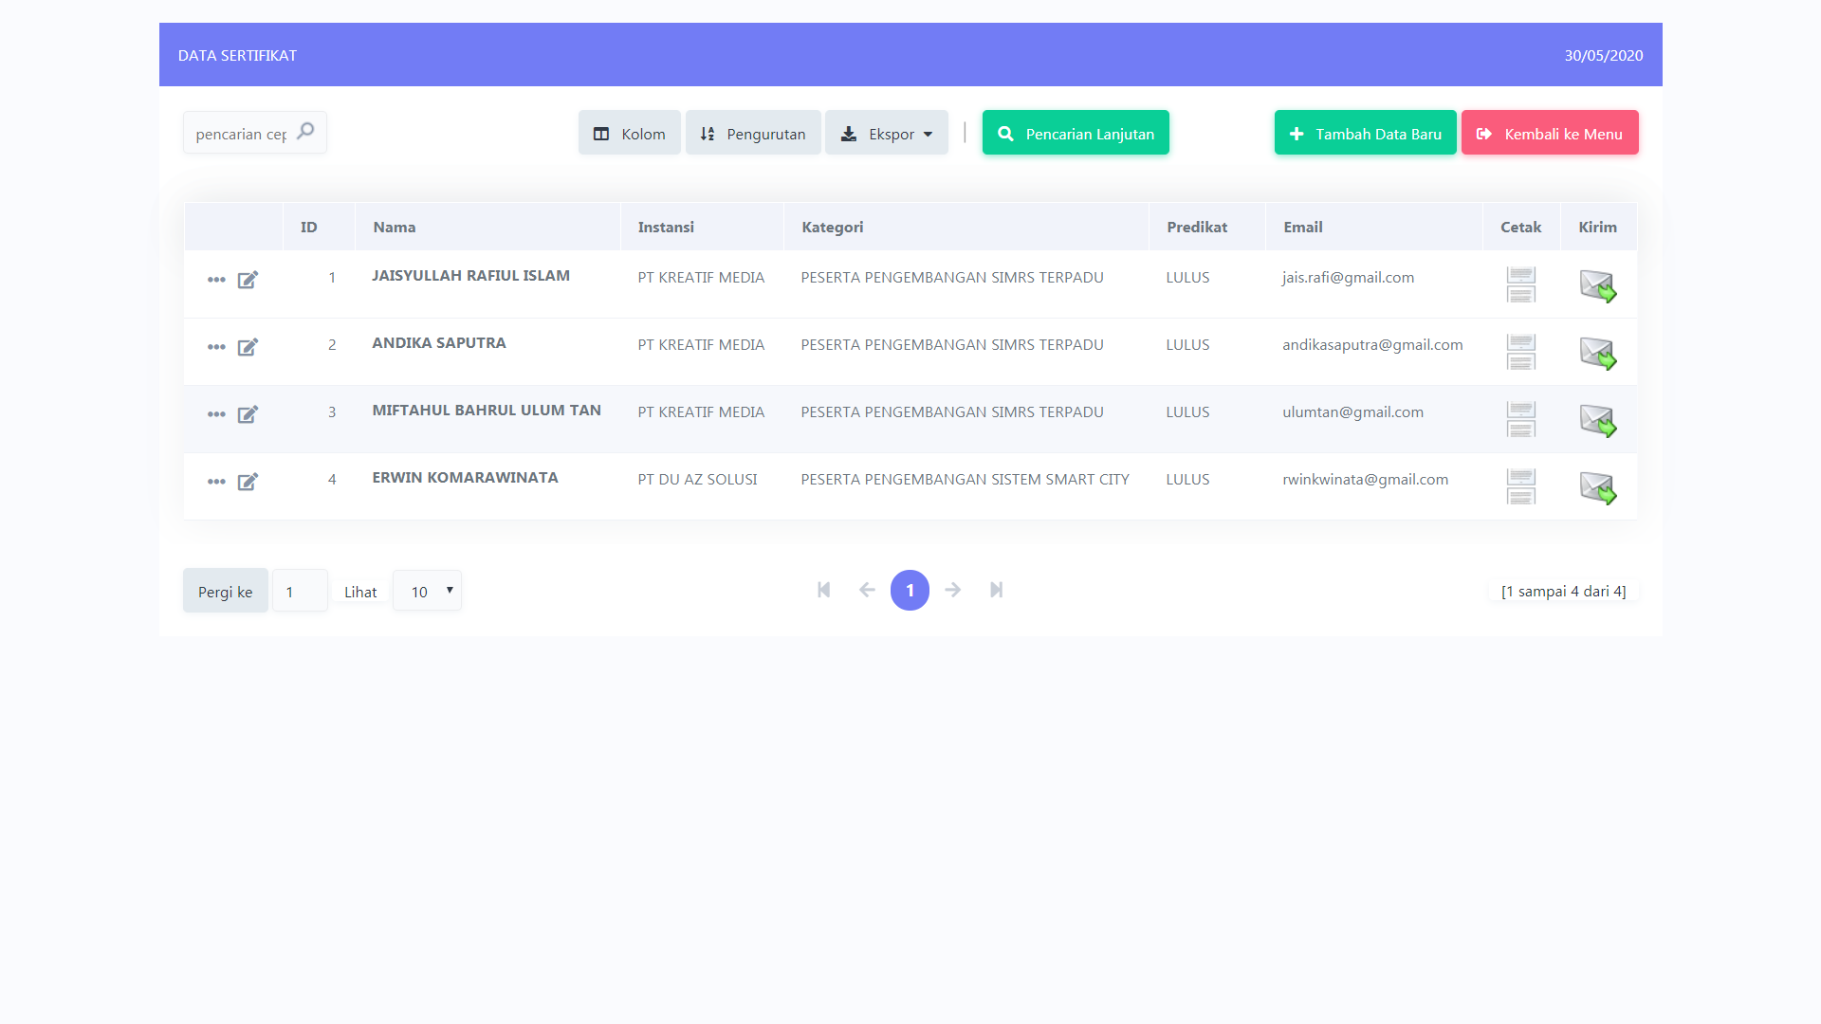Viewport: 1821px width, 1024px height.
Task: Click print icon for Jaisyullah's certificate
Action: tap(1520, 284)
